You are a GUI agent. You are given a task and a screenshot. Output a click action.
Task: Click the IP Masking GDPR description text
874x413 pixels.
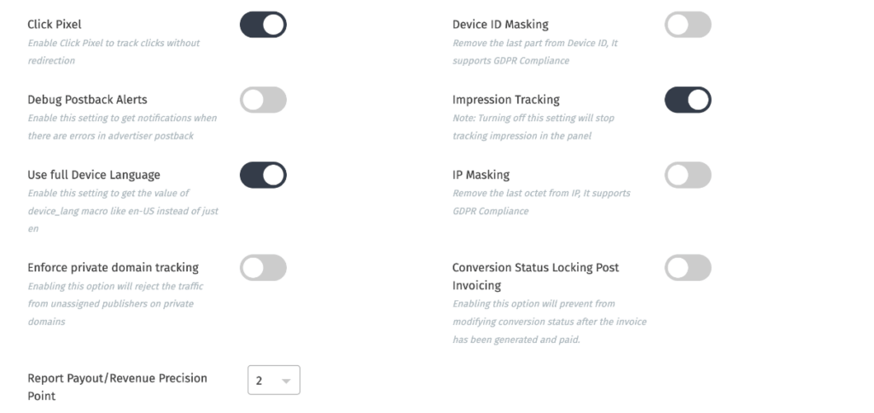coord(541,201)
